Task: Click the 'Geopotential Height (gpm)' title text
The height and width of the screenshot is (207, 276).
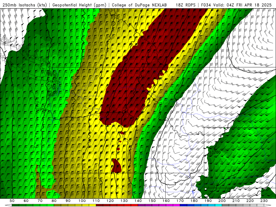Action: click(x=79, y=5)
